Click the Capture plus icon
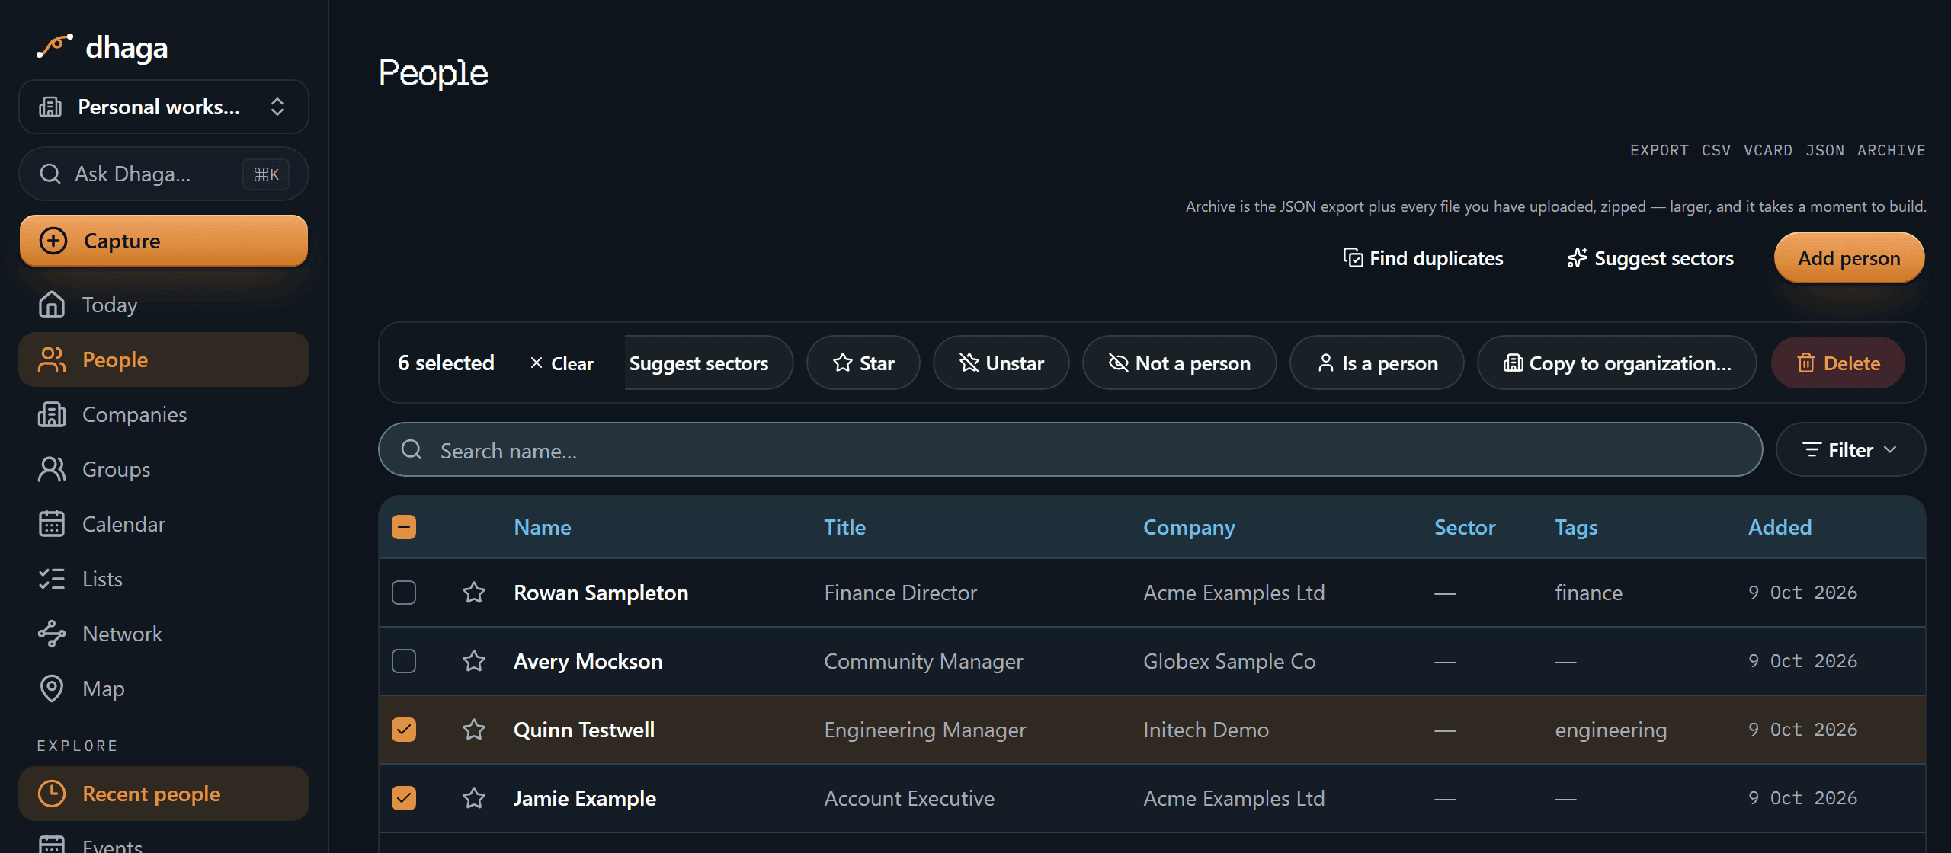 point(53,241)
